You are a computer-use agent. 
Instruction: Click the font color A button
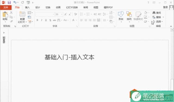73,20
